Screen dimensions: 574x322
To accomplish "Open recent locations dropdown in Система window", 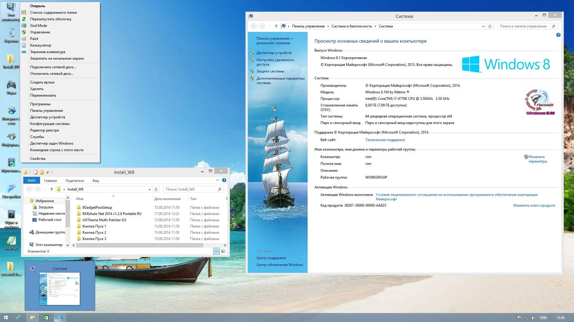I will pyautogui.click(x=269, y=26).
